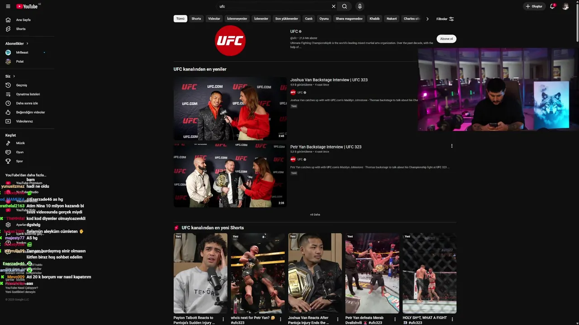Expand the Siz section chevron

[14, 76]
